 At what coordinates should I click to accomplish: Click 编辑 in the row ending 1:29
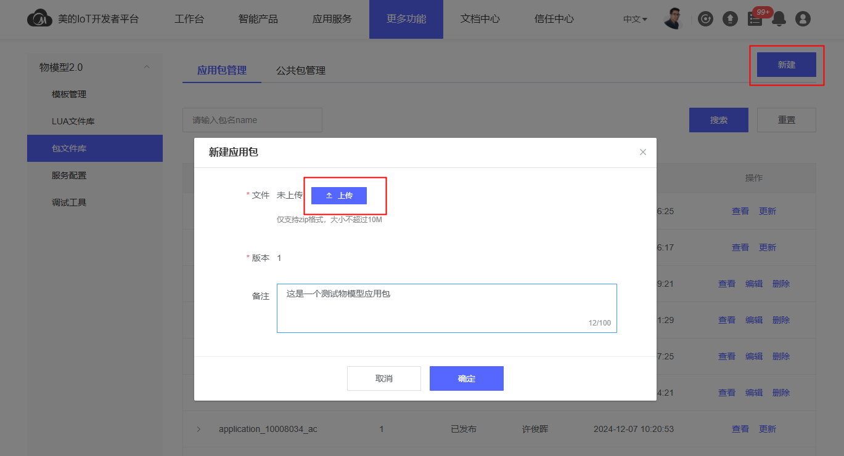coord(754,320)
